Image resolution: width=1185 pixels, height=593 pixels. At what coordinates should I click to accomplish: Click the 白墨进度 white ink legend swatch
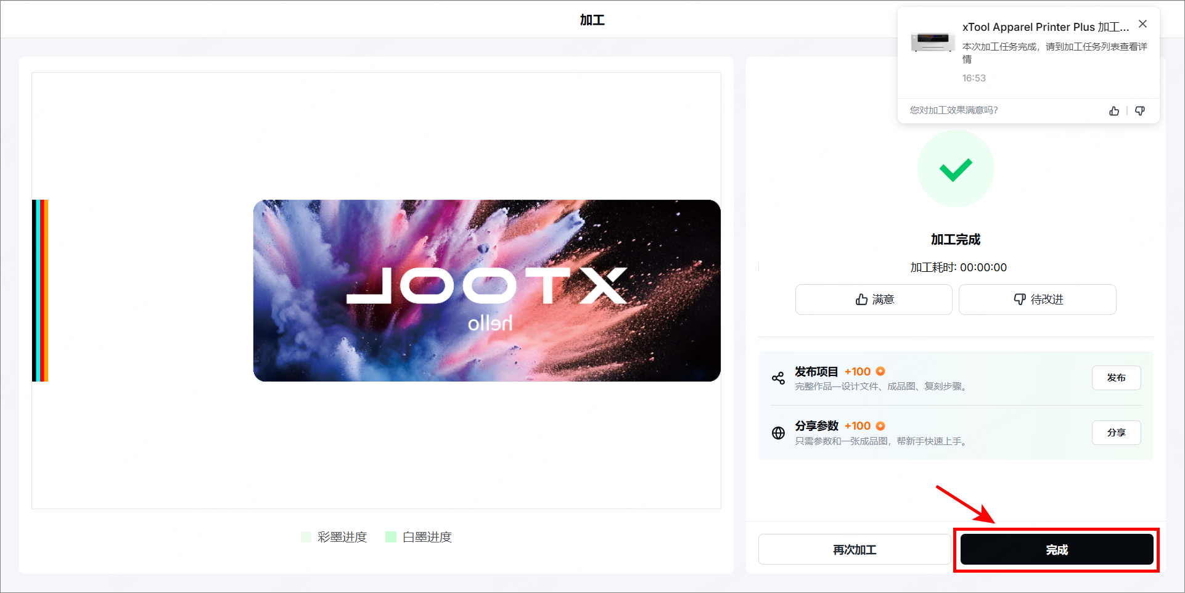point(391,537)
